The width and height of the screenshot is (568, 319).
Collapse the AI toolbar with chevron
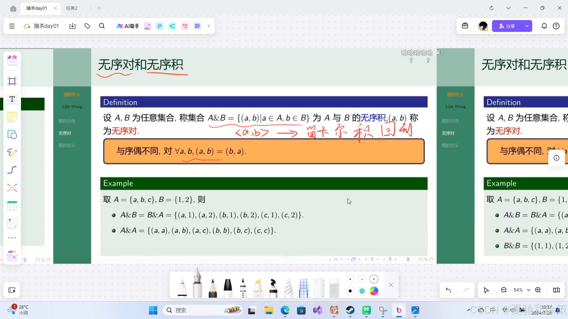click(x=209, y=26)
